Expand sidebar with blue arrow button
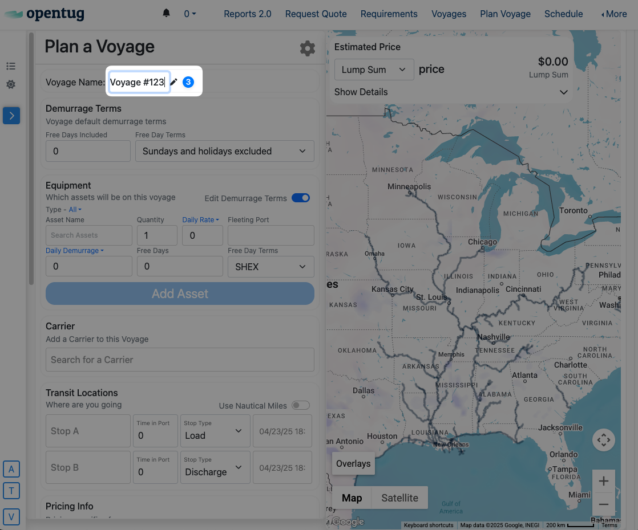This screenshot has height=530, width=638. point(11,116)
